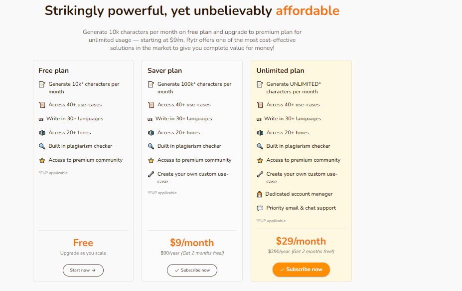Screen dimensions: 462x291
Task: Click the Dedicated account manager person icon
Action: [x=260, y=194]
